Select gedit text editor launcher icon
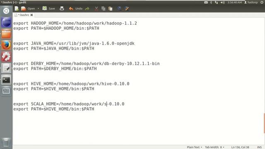 pyautogui.click(x=6, y=68)
